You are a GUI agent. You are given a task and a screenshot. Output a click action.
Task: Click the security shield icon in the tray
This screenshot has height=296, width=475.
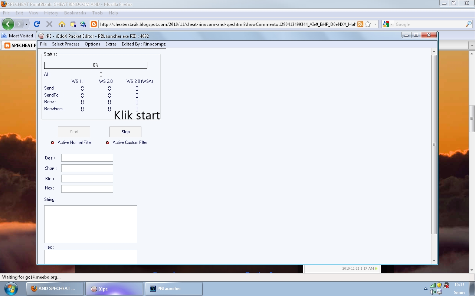coord(438,285)
